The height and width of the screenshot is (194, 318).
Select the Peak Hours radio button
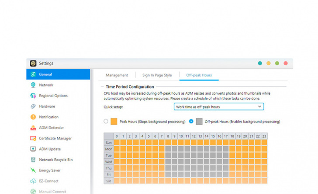[x=106, y=121]
